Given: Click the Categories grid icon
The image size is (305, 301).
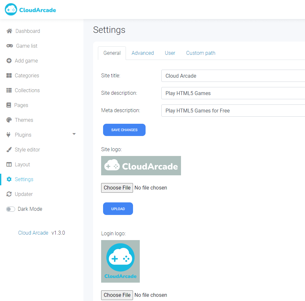Looking at the screenshot, I should [9, 75].
